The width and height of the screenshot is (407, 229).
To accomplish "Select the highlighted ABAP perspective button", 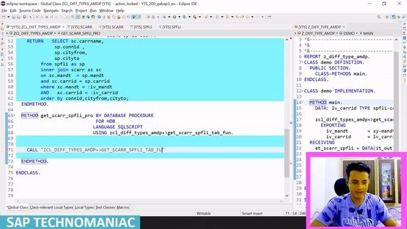I will pos(394,17).
